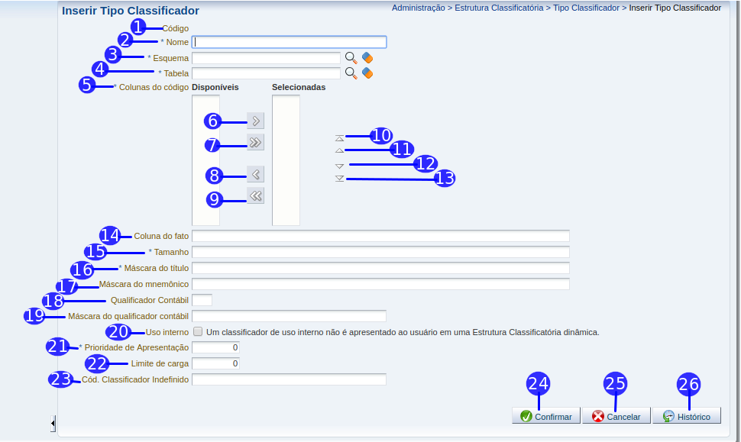Open the Histórico button

686,416
